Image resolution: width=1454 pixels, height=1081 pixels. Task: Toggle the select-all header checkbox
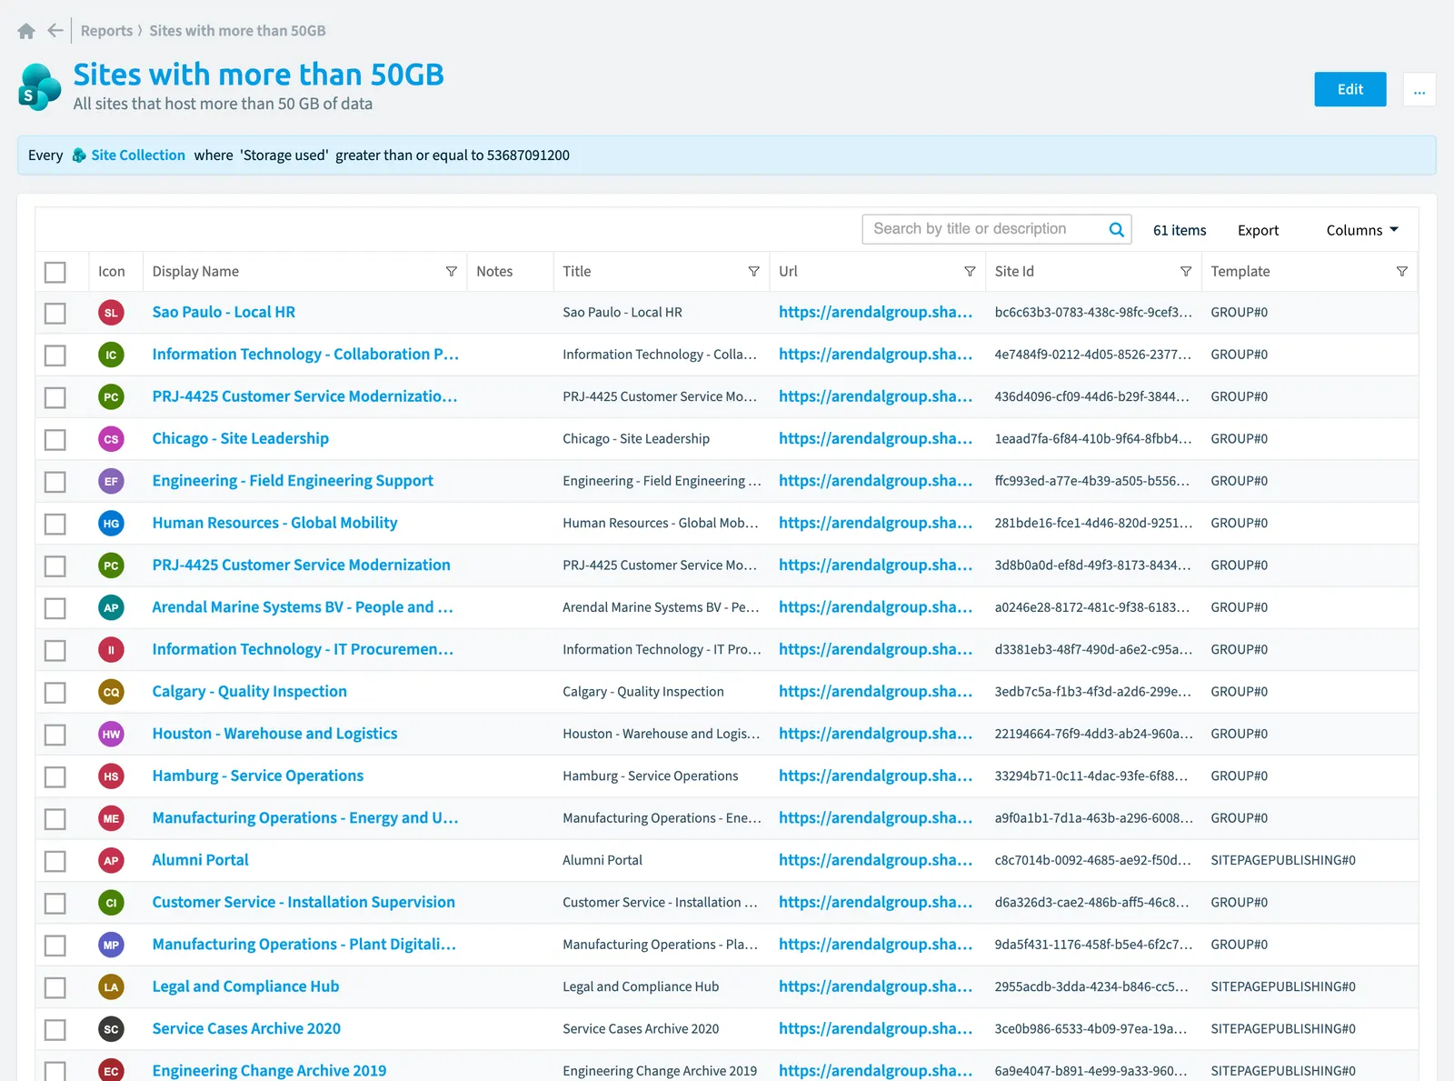click(55, 272)
